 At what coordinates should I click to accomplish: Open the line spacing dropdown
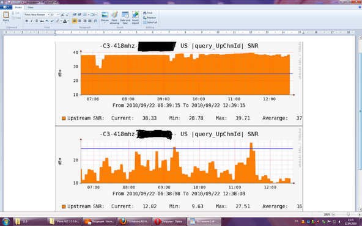[94, 15]
